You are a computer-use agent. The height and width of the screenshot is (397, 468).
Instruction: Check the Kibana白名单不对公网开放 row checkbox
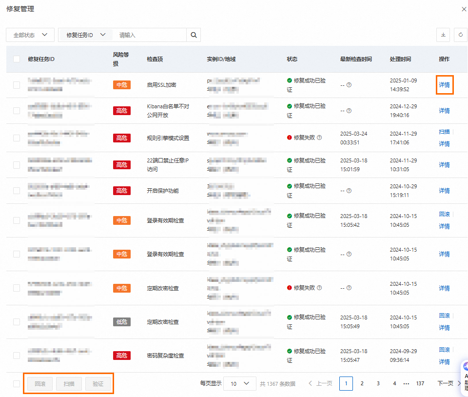click(17, 111)
